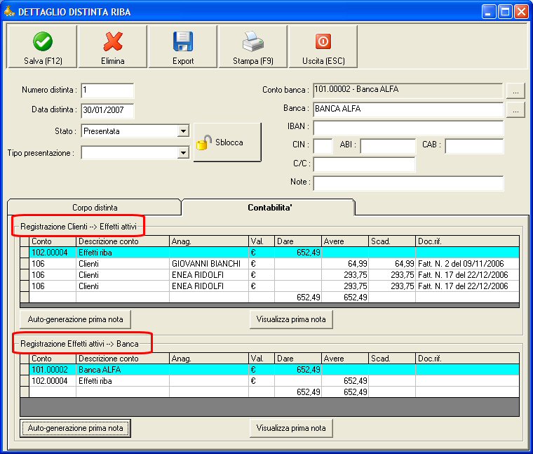Click the Stampa (F9) printer icon
This screenshot has height=454, width=533.
(x=252, y=41)
